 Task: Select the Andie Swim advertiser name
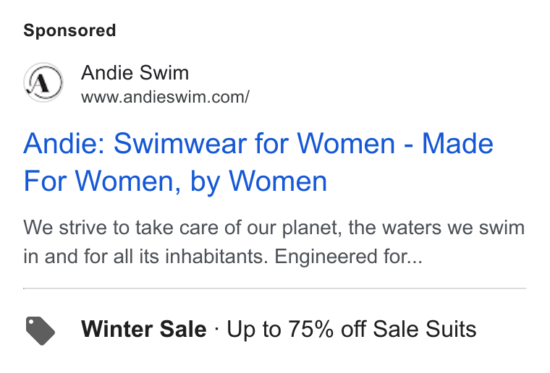tap(135, 73)
